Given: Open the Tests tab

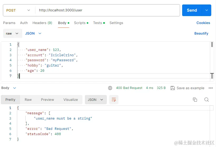Looking at the screenshot, I should pyautogui.click(x=99, y=23).
